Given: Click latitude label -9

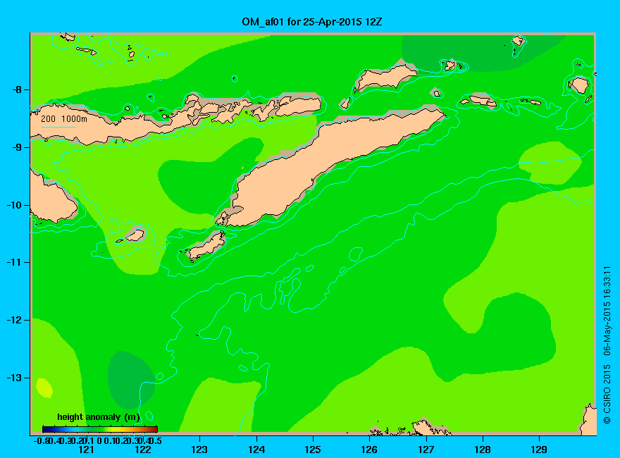Looking at the screenshot, I should coord(17,147).
